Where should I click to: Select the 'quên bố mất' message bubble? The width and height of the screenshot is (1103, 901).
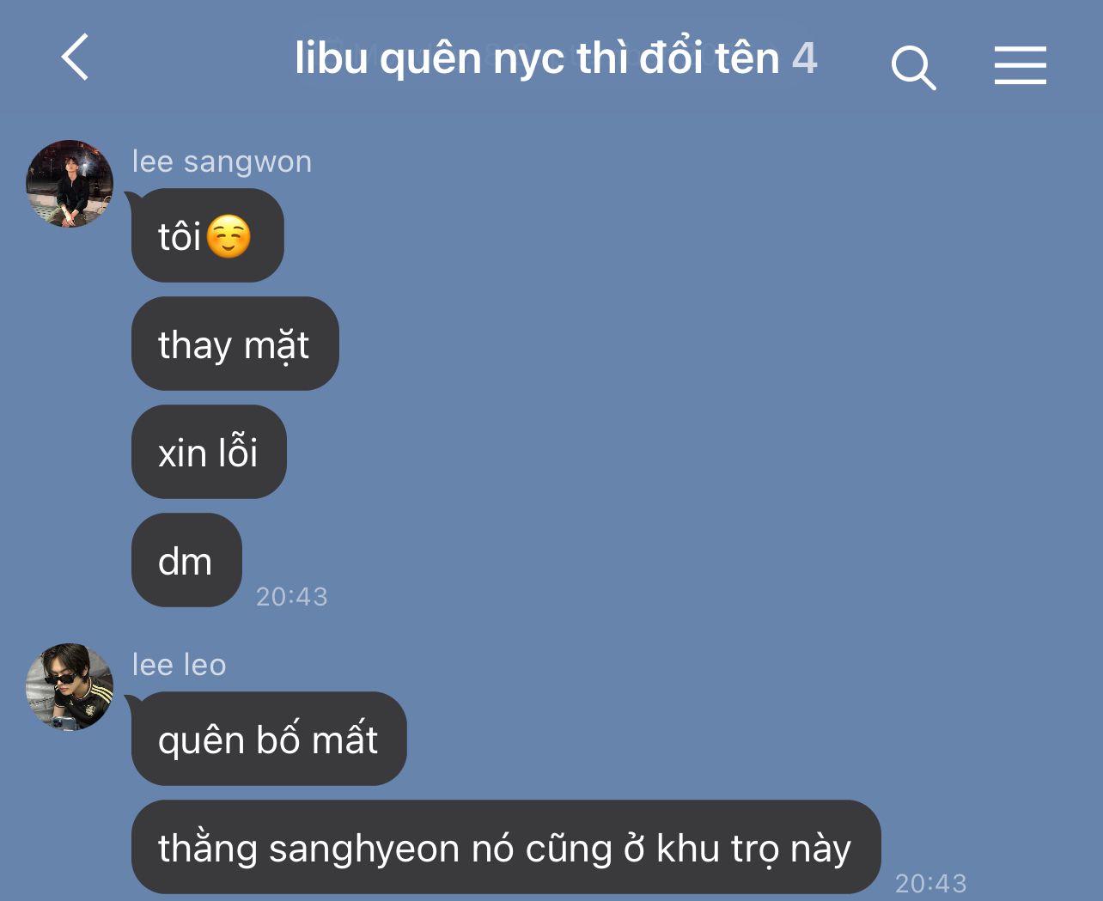pos(269,739)
